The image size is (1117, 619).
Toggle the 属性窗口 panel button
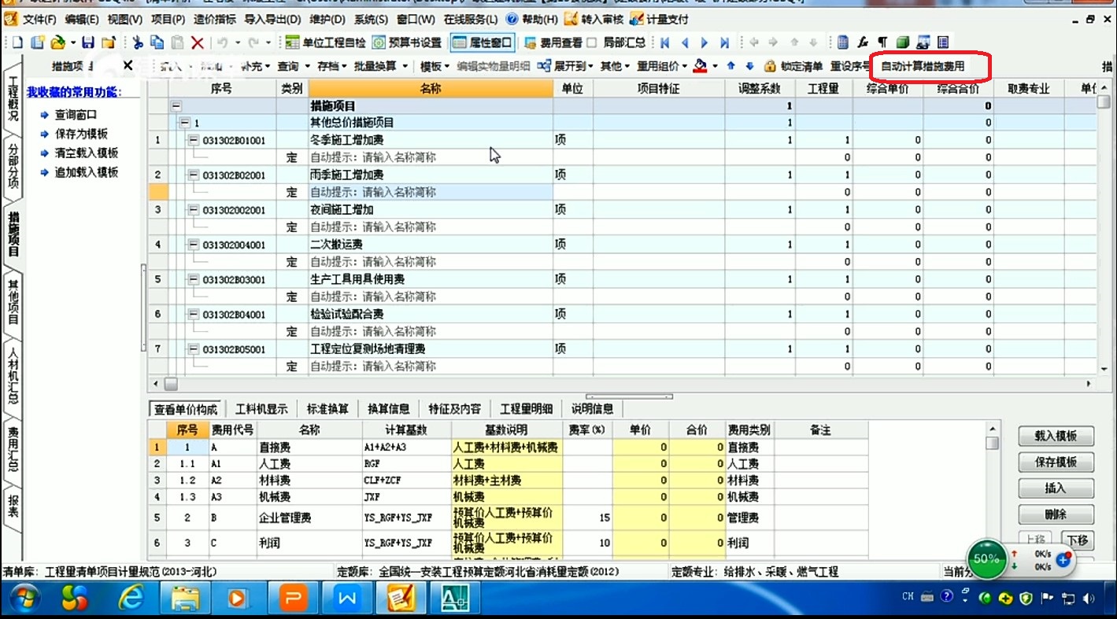click(x=483, y=42)
